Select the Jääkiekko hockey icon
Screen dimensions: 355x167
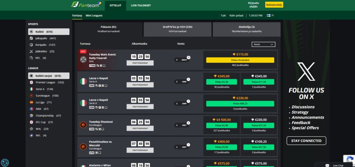tap(31, 51)
